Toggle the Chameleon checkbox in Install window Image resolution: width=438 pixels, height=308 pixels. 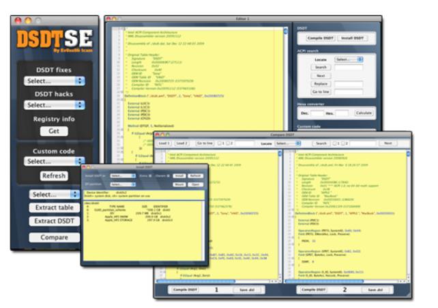pyautogui.click(x=168, y=176)
